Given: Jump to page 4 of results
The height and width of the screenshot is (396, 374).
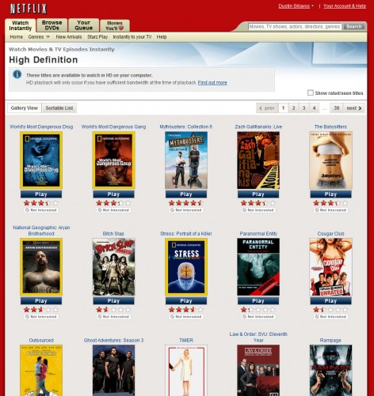Looking at the screenshot, I should pyautogui.click(x=314, y=108).
